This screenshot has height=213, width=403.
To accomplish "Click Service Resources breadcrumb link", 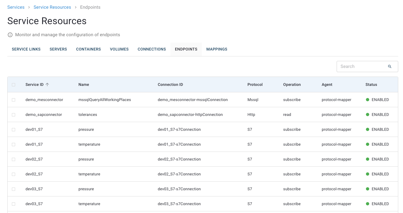I will click(52, 7).
